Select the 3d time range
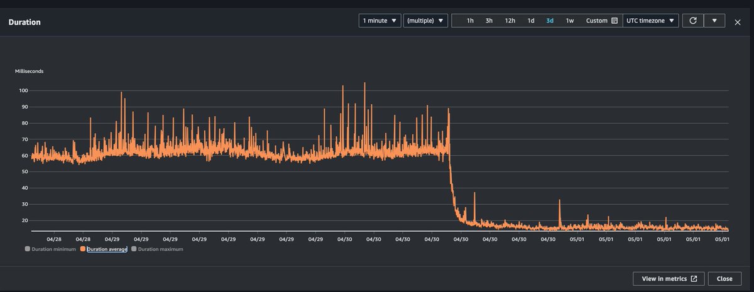This screenshot has width=754, height=292. 550,21
